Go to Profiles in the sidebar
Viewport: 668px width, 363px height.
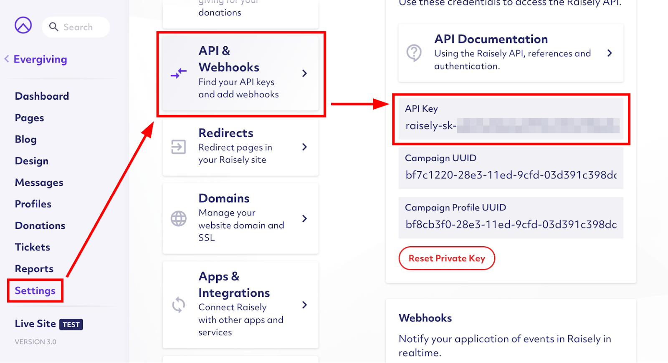click(33, 204)
